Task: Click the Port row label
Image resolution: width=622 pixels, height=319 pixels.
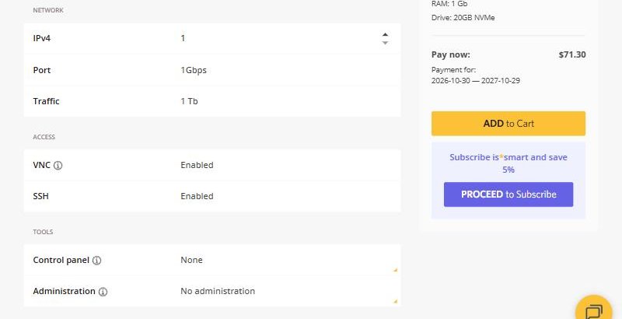Action: coord(42,70)
